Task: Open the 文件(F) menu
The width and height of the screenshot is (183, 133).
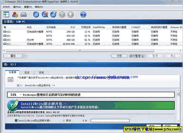Action: (6, 7)
